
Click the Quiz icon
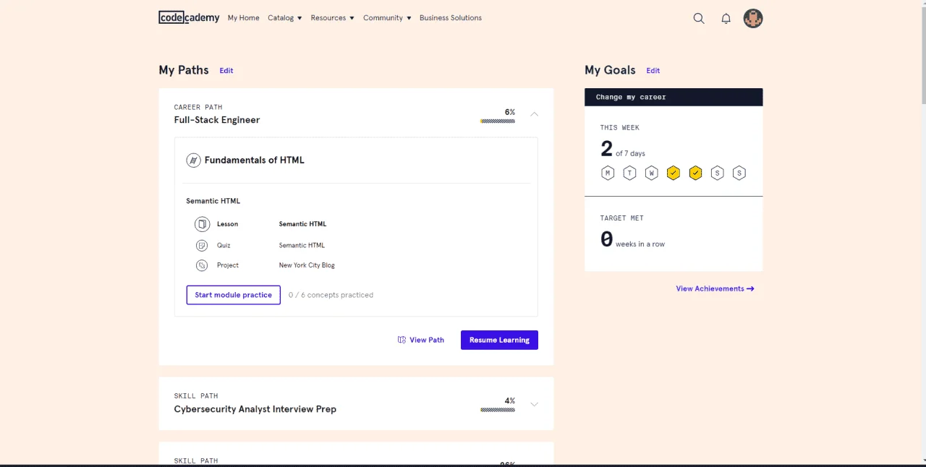(202, 245)
